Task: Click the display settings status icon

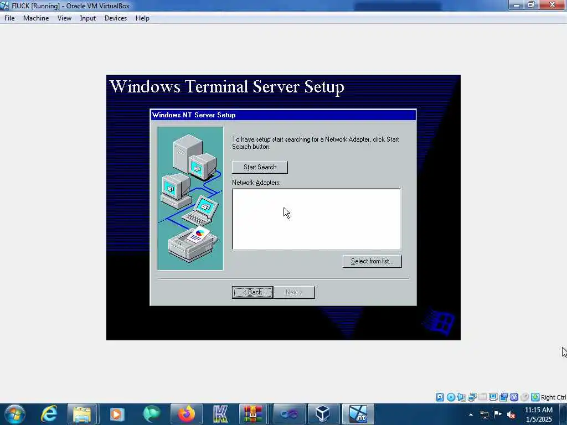Action: click(493, 397)
